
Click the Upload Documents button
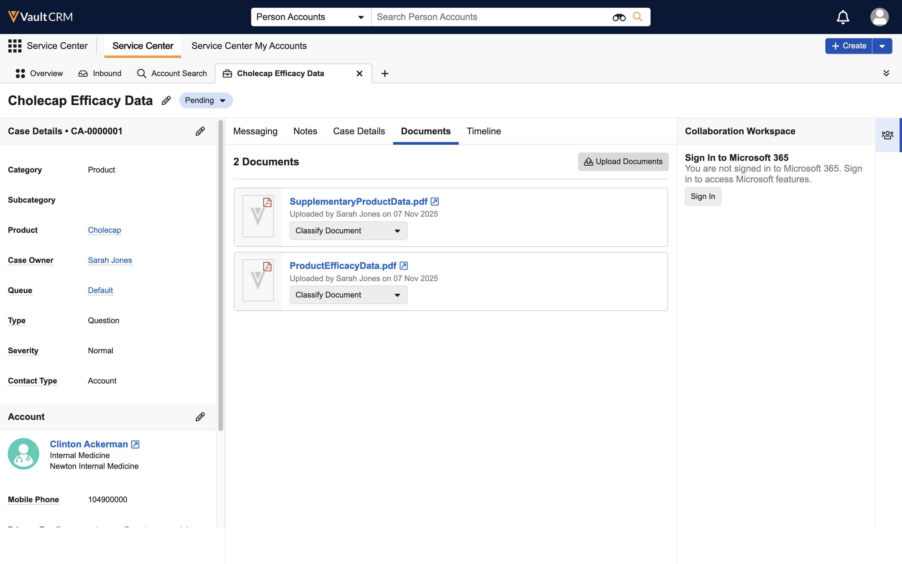(x=623, y=161)
